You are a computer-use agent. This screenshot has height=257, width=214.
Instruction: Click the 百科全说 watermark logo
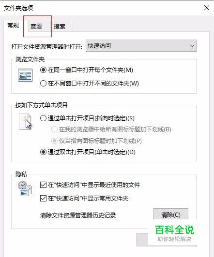[x=174, y=233]
